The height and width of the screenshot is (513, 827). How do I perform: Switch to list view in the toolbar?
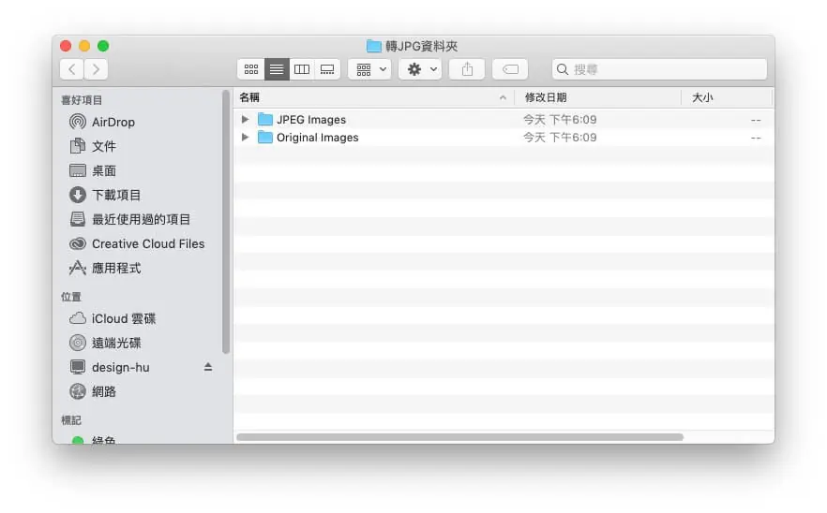[x=277, y=69]
